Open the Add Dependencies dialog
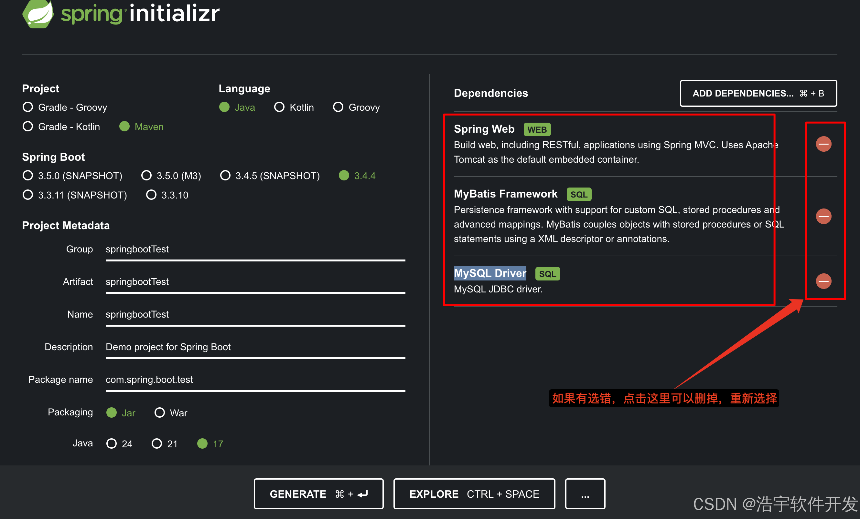 pos(758,93)
